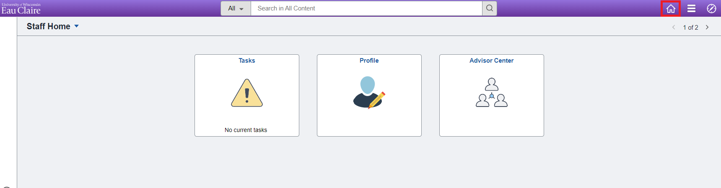Go to next homepage with right chevron
The width and height of the screenshot is (721, 188).
tap(707, 27)
